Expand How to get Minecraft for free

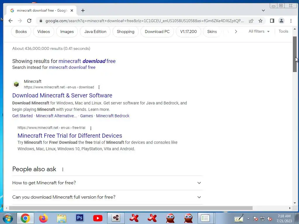[x=107, y=183]
